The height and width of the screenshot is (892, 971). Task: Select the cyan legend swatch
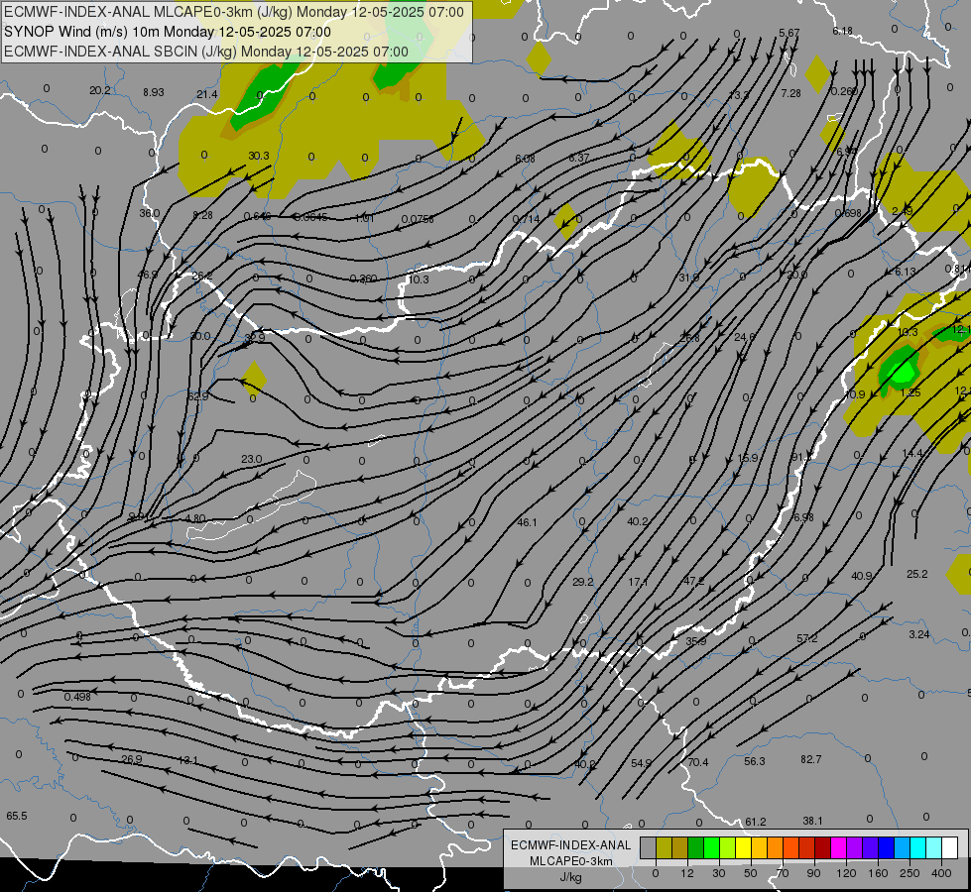[918, 847]
